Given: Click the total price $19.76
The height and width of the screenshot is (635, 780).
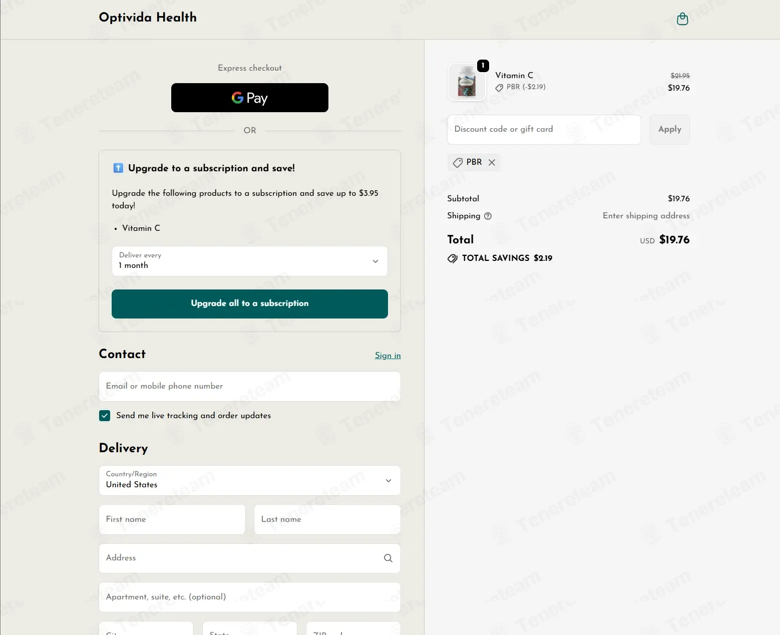Looking at the screenshot, I should [674, 240].
